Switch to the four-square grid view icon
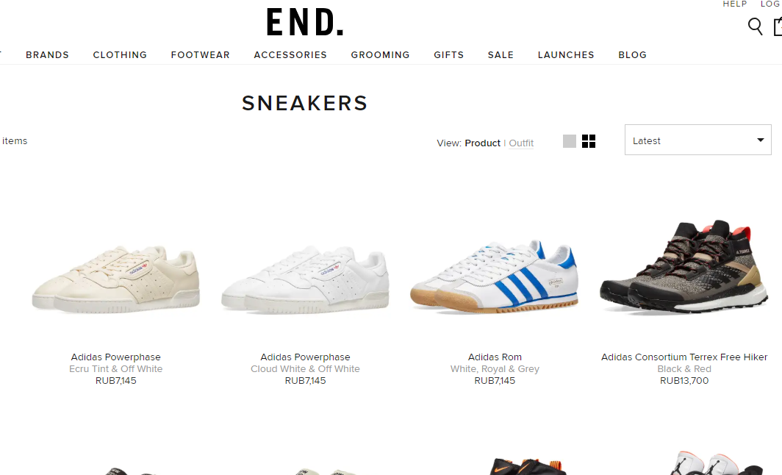782x475 pixels. 589,141
